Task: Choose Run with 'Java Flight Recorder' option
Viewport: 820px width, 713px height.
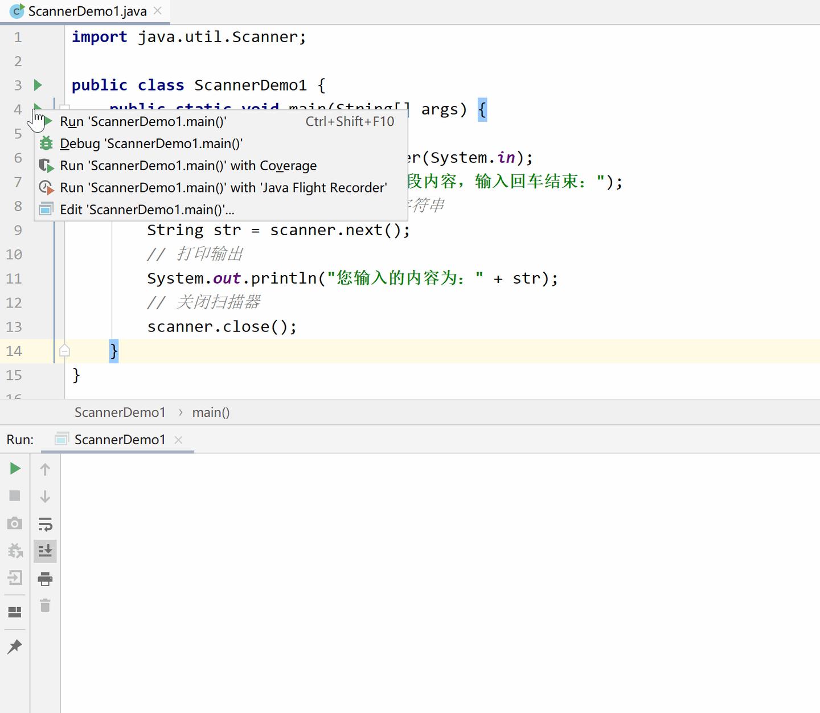Action: click(221, 187)
